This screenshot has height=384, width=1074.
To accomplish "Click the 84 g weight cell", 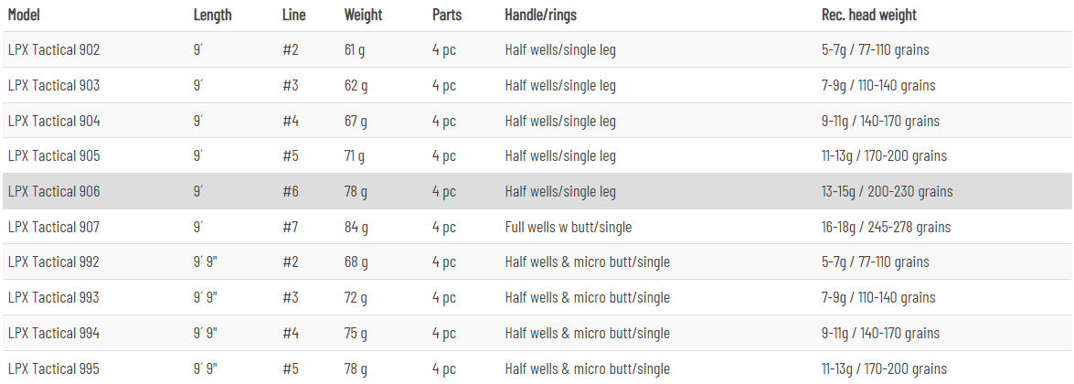I will tap(356, 227).
